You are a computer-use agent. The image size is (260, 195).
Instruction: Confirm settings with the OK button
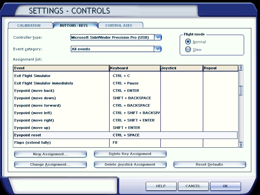point(225,186)
